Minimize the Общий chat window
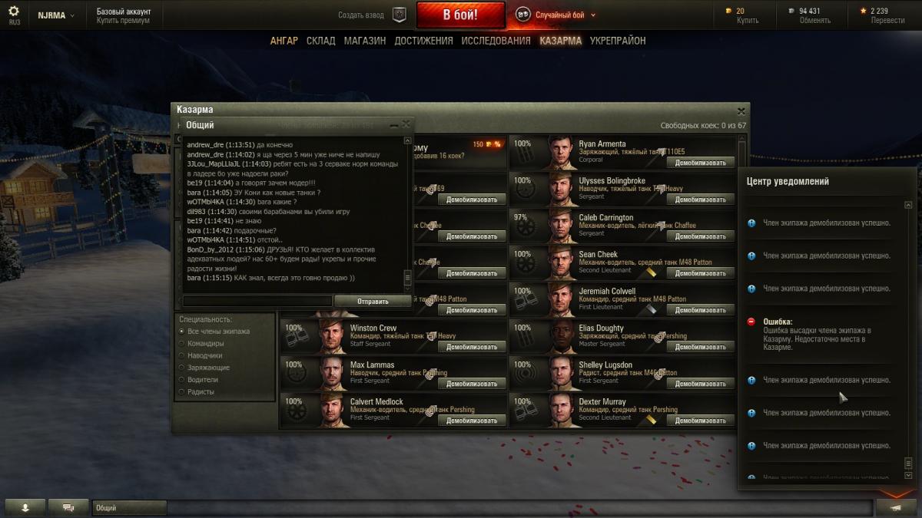The height and width of the screenshot is (518, 922). click(x=394, y=125)
